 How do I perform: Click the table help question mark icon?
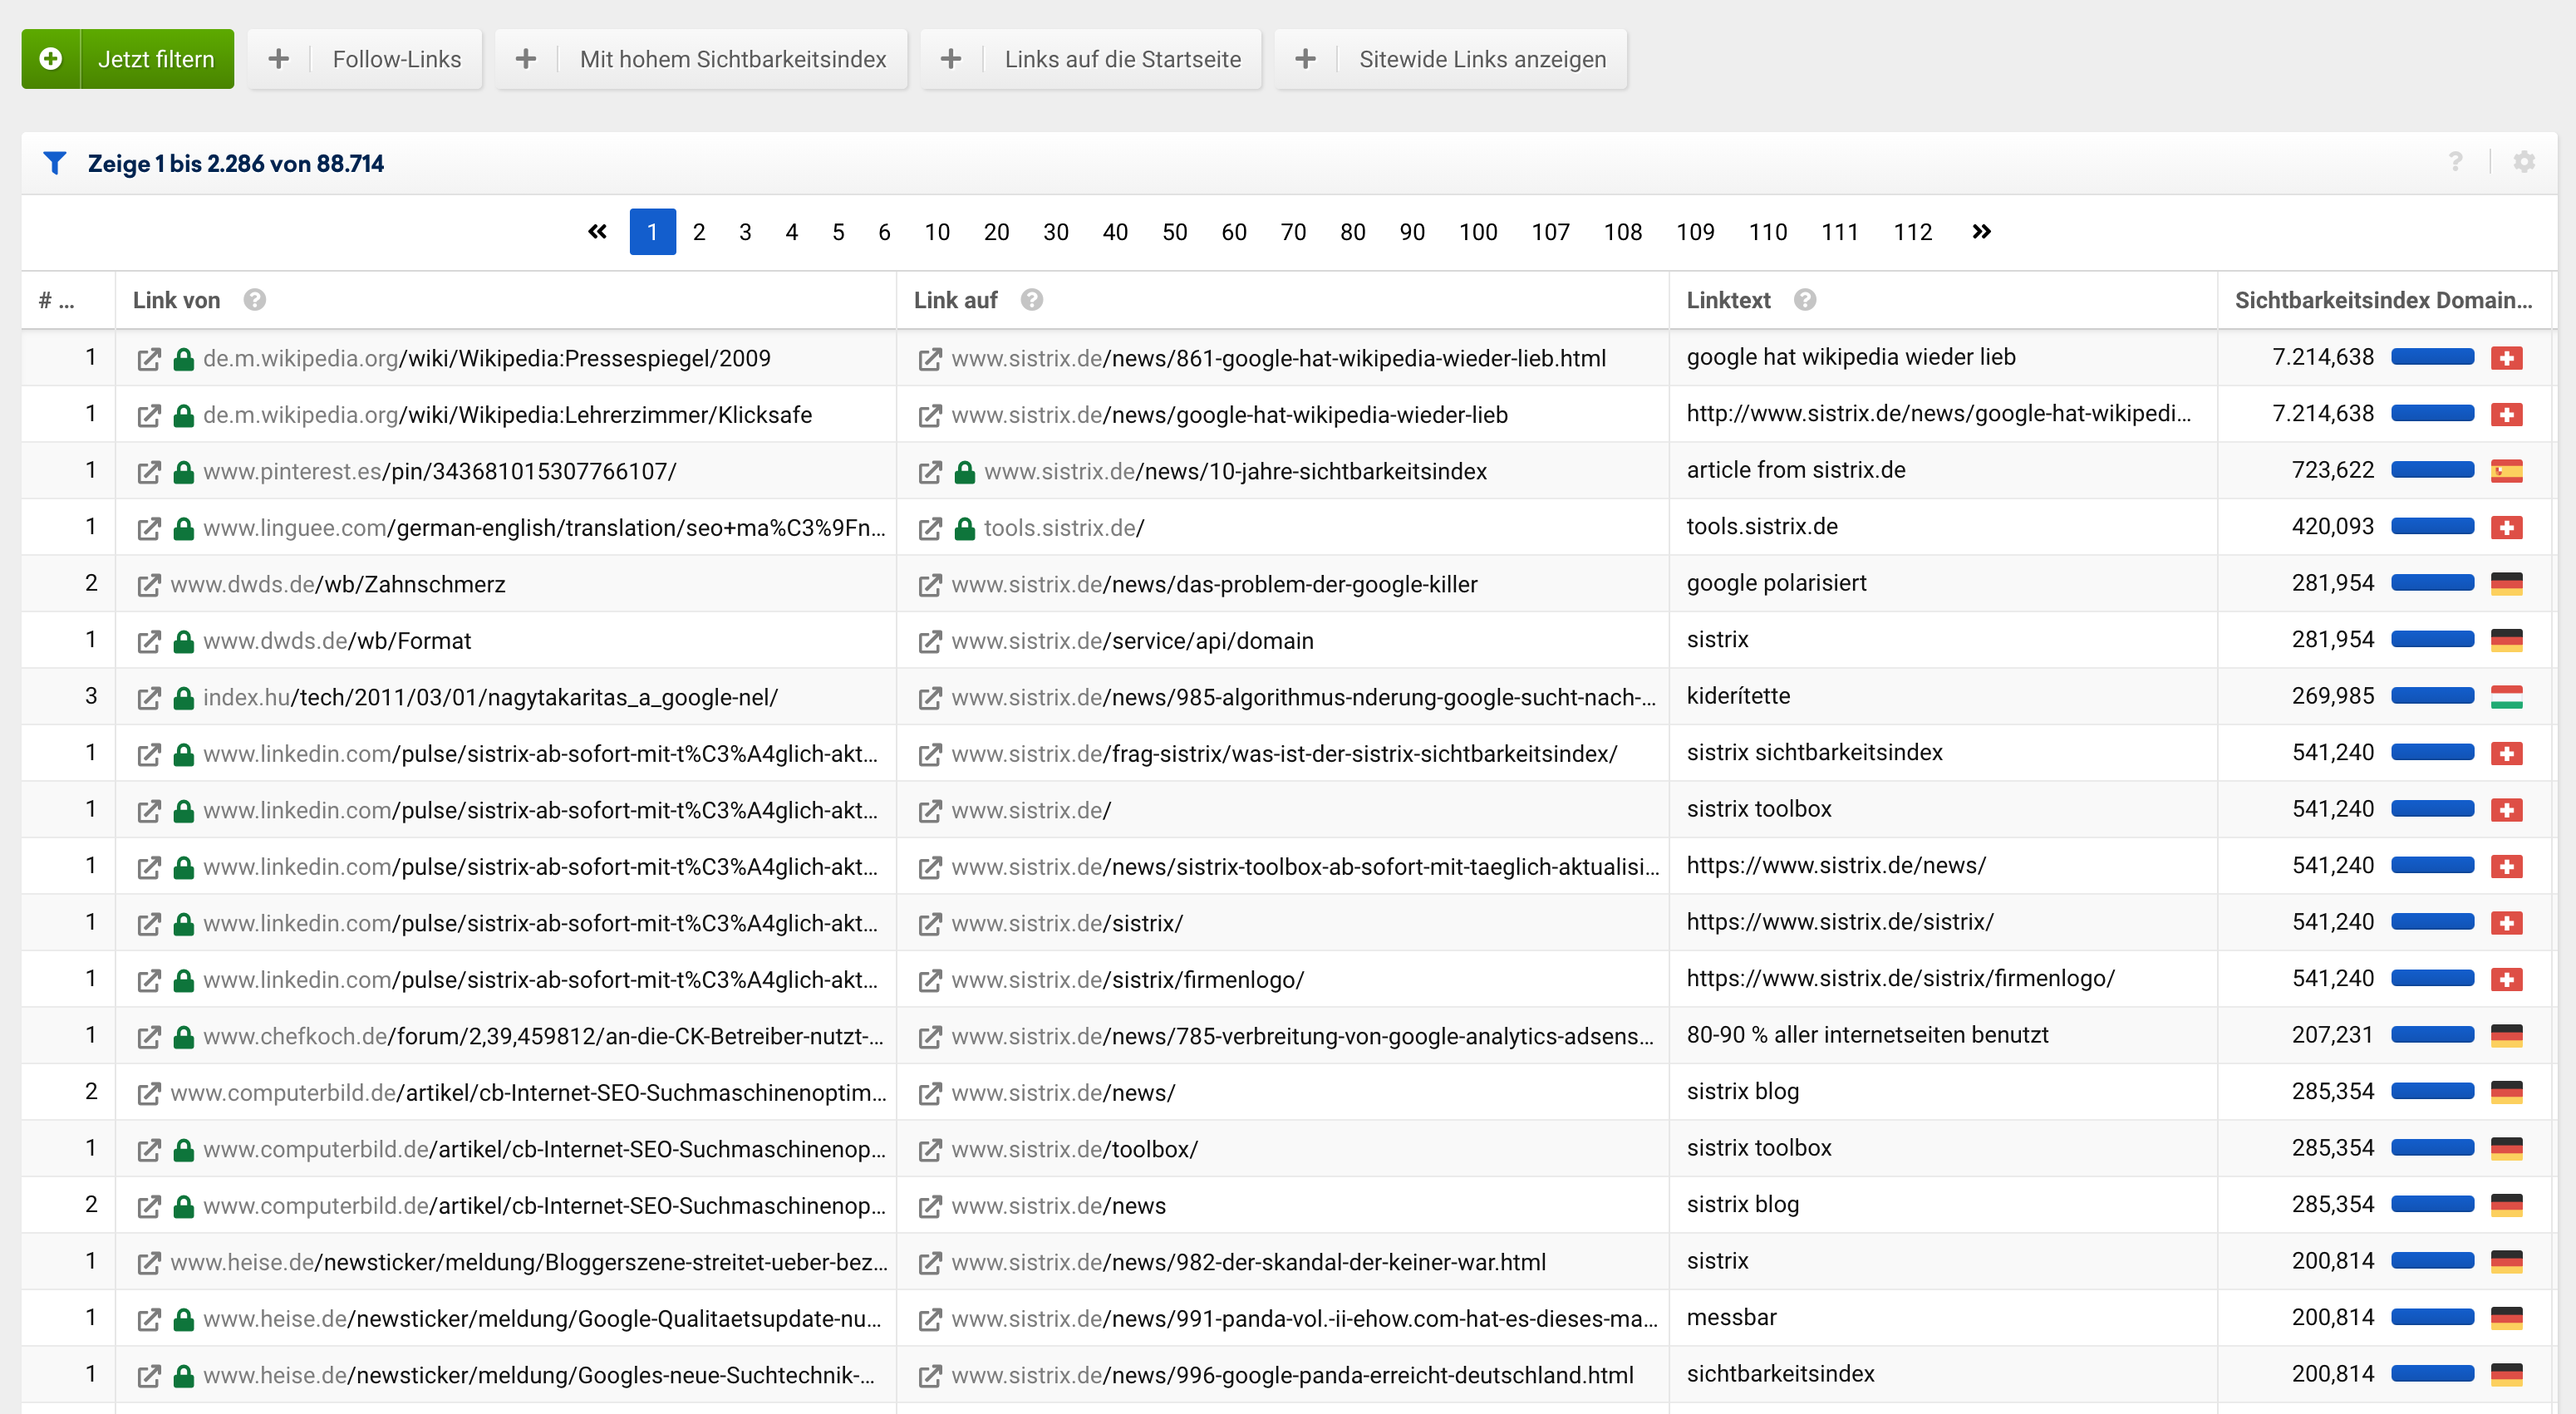coord(2455,162)
